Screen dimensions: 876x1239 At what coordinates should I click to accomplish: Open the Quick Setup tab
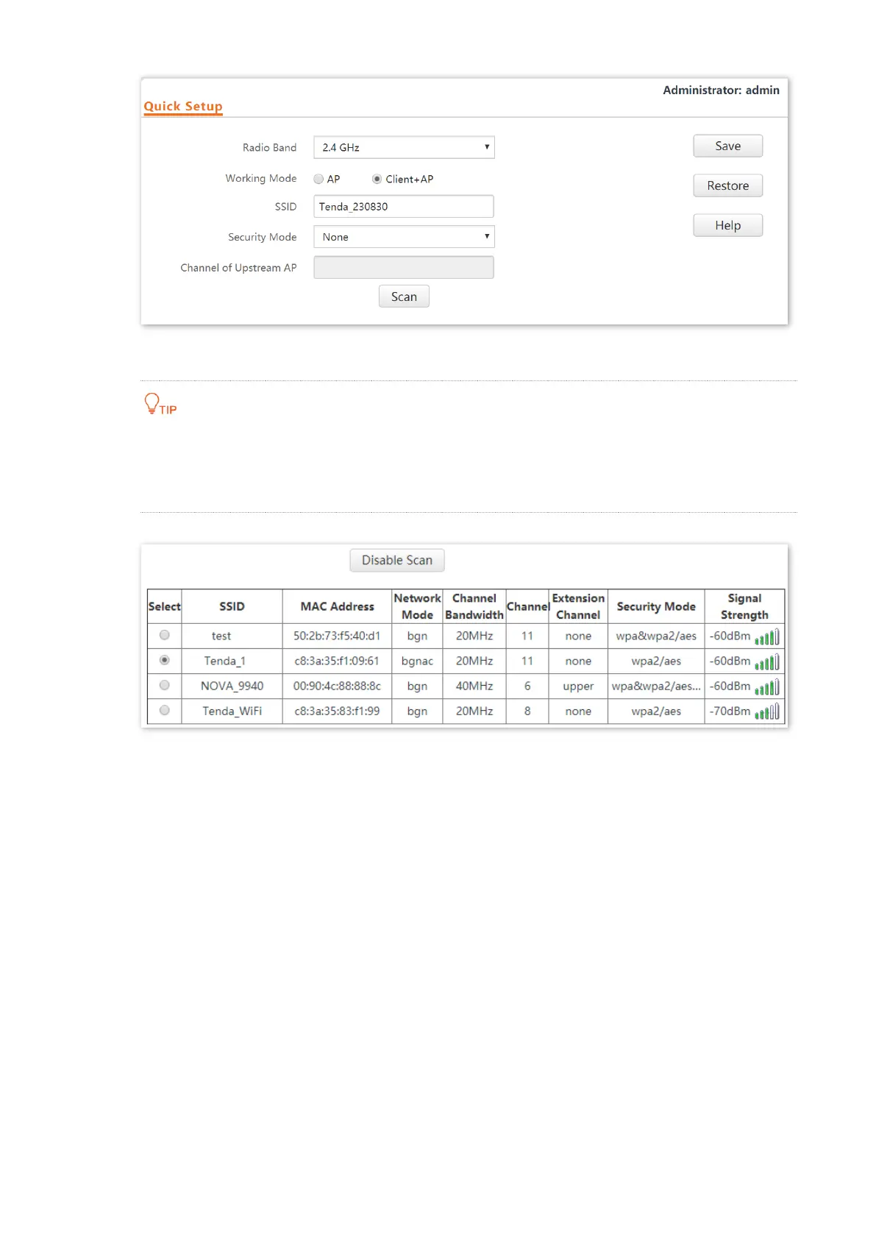coord(183,106)
